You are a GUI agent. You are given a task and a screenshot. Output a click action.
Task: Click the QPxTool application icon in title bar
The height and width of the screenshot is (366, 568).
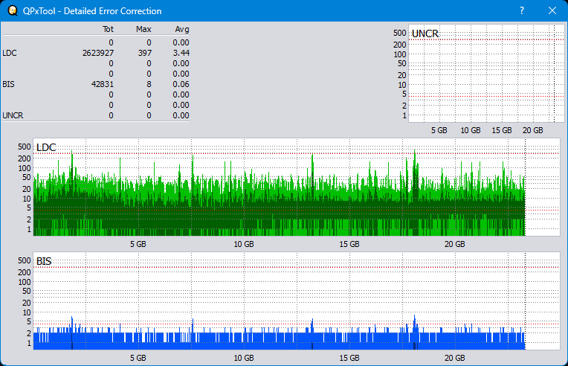pyautogui.click(x=10, y=11)
